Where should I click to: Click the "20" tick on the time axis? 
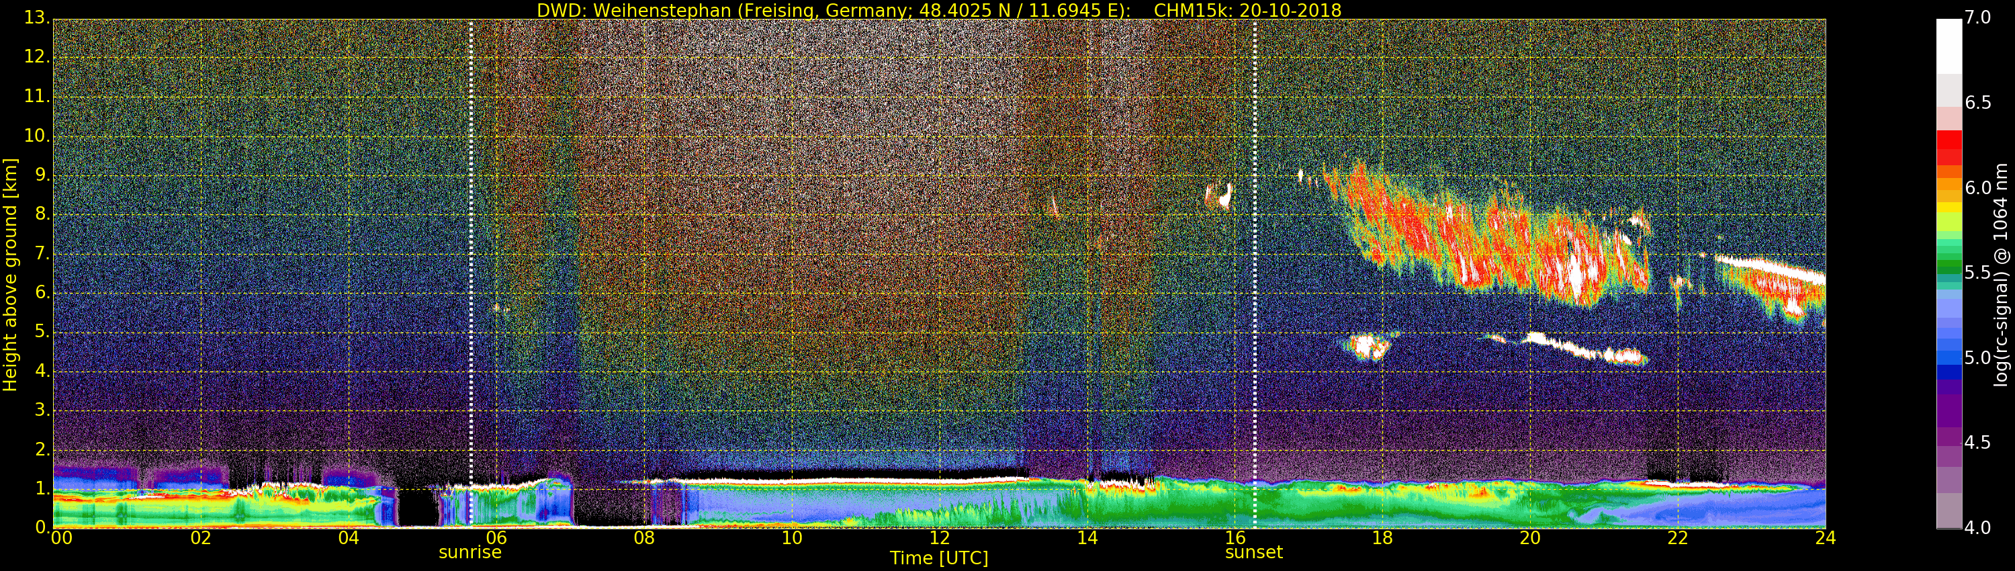(x=1530, y=538)
